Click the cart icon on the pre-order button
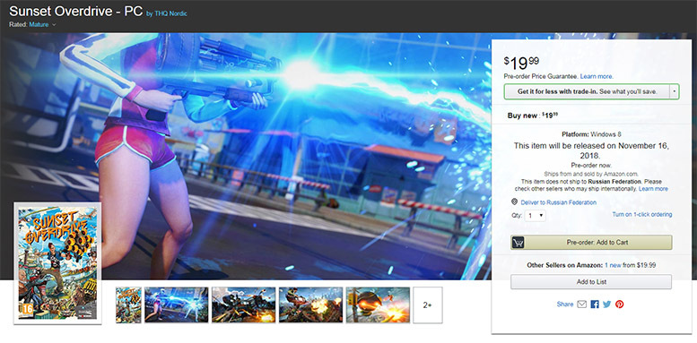 coord(518,243)
